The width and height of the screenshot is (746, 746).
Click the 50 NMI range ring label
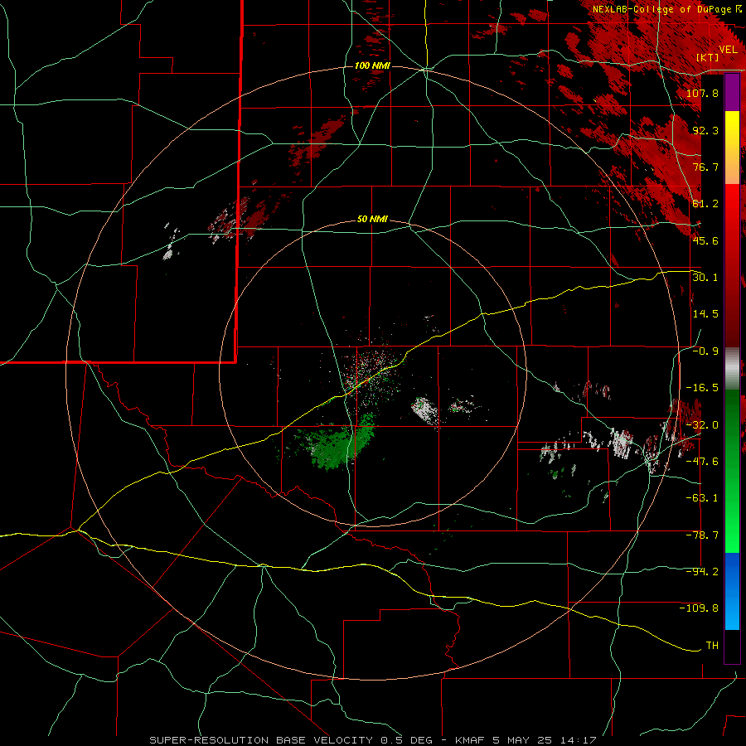tap(372, 220)
